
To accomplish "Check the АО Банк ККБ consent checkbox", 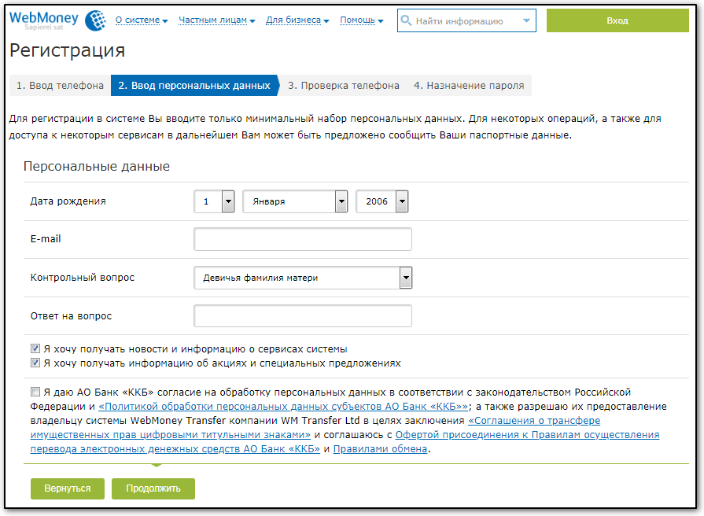I will coord(35,392).
